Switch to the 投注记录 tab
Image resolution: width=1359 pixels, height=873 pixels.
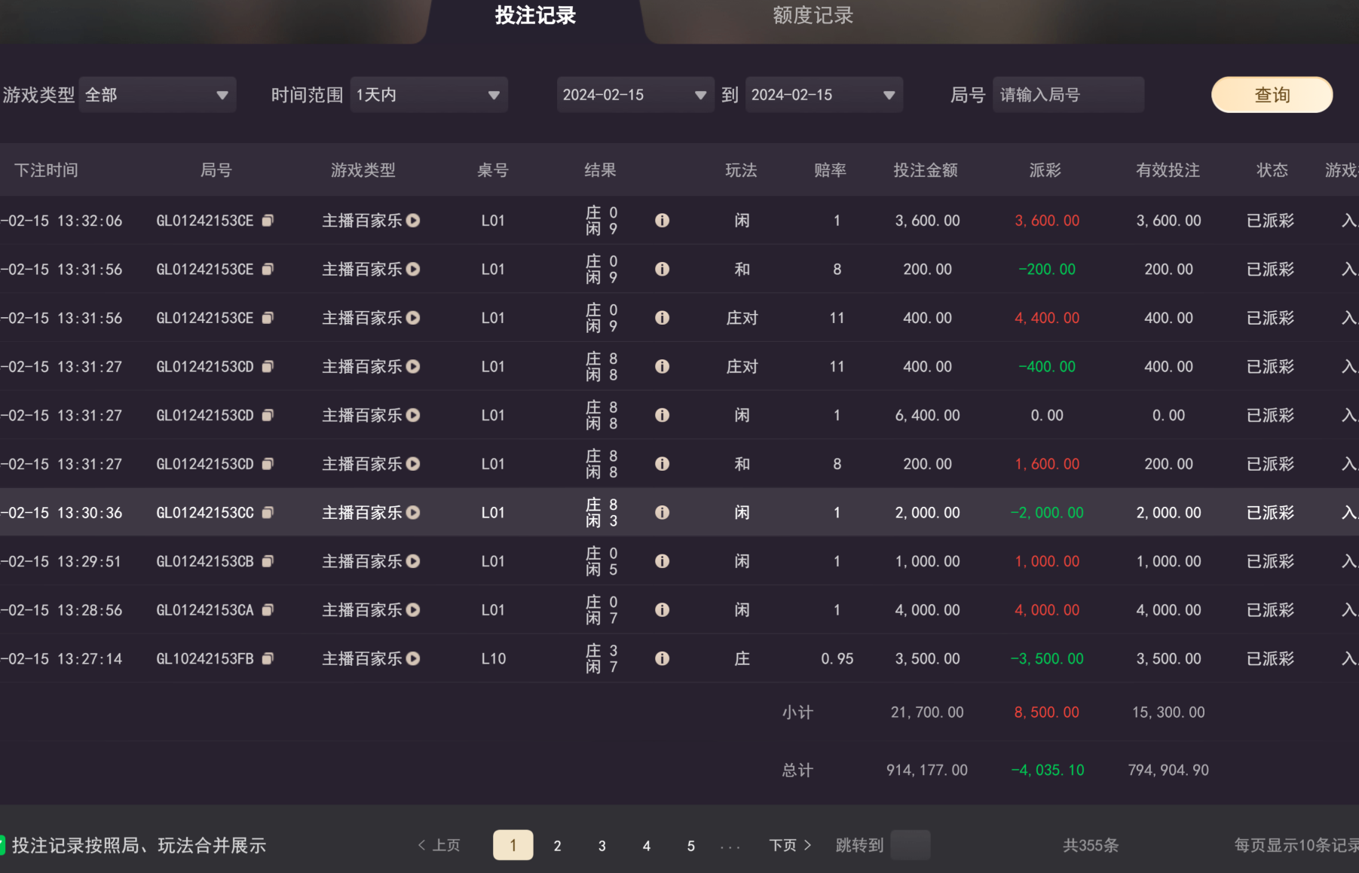[x=535, y=16]
